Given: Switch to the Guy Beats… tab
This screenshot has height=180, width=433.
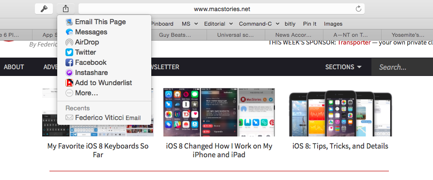Looking at the screenshot, I should point(178,35).
